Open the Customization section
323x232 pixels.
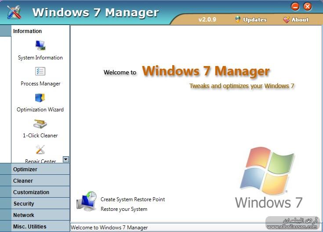point(35,192)
